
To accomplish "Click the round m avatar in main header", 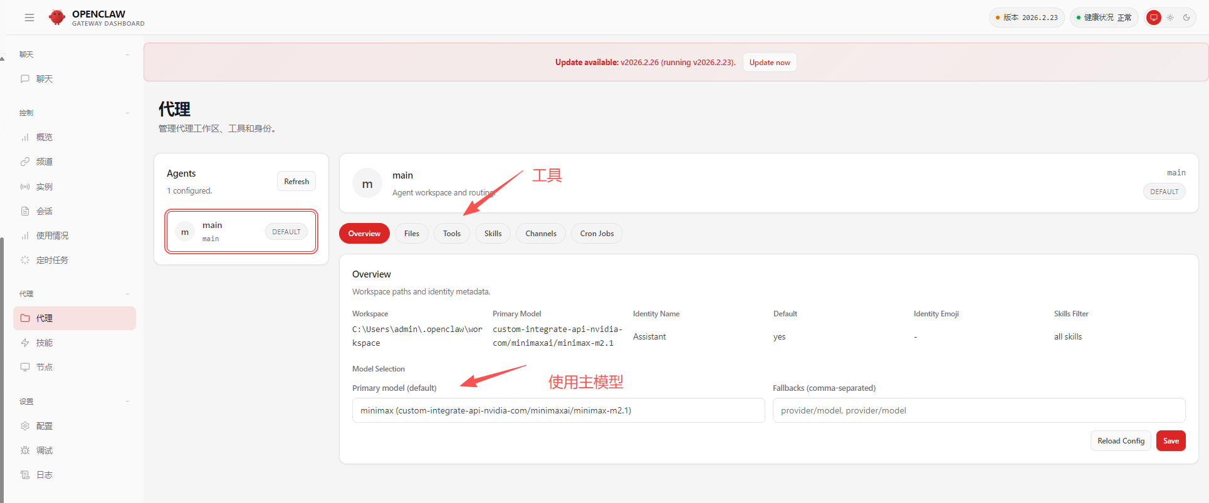I will (367, 184).
